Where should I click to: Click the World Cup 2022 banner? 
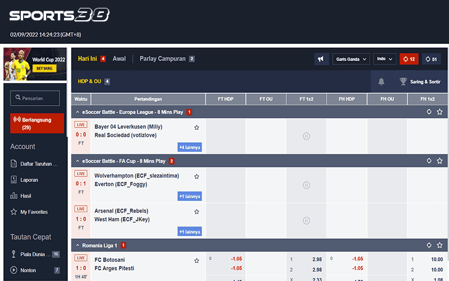[x=35, y=64]
